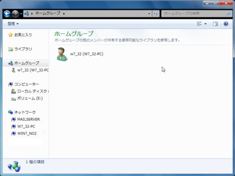Select the w7_32 user avatar in main pane

point(62,54)
